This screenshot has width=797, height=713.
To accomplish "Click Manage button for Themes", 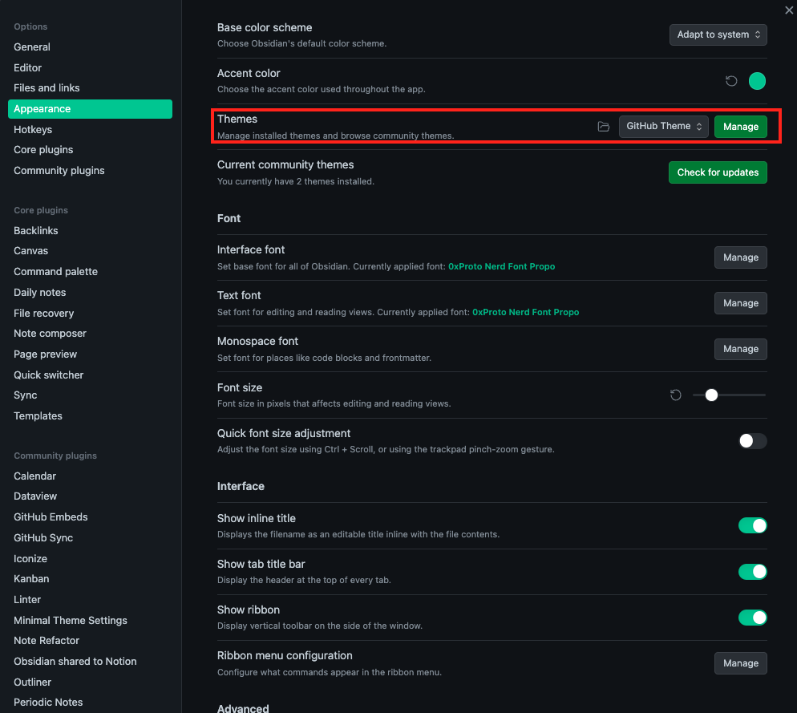I will pos(741,127).
